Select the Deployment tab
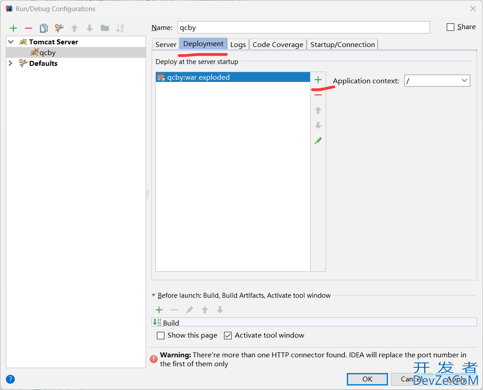 [x=203, y=44]
